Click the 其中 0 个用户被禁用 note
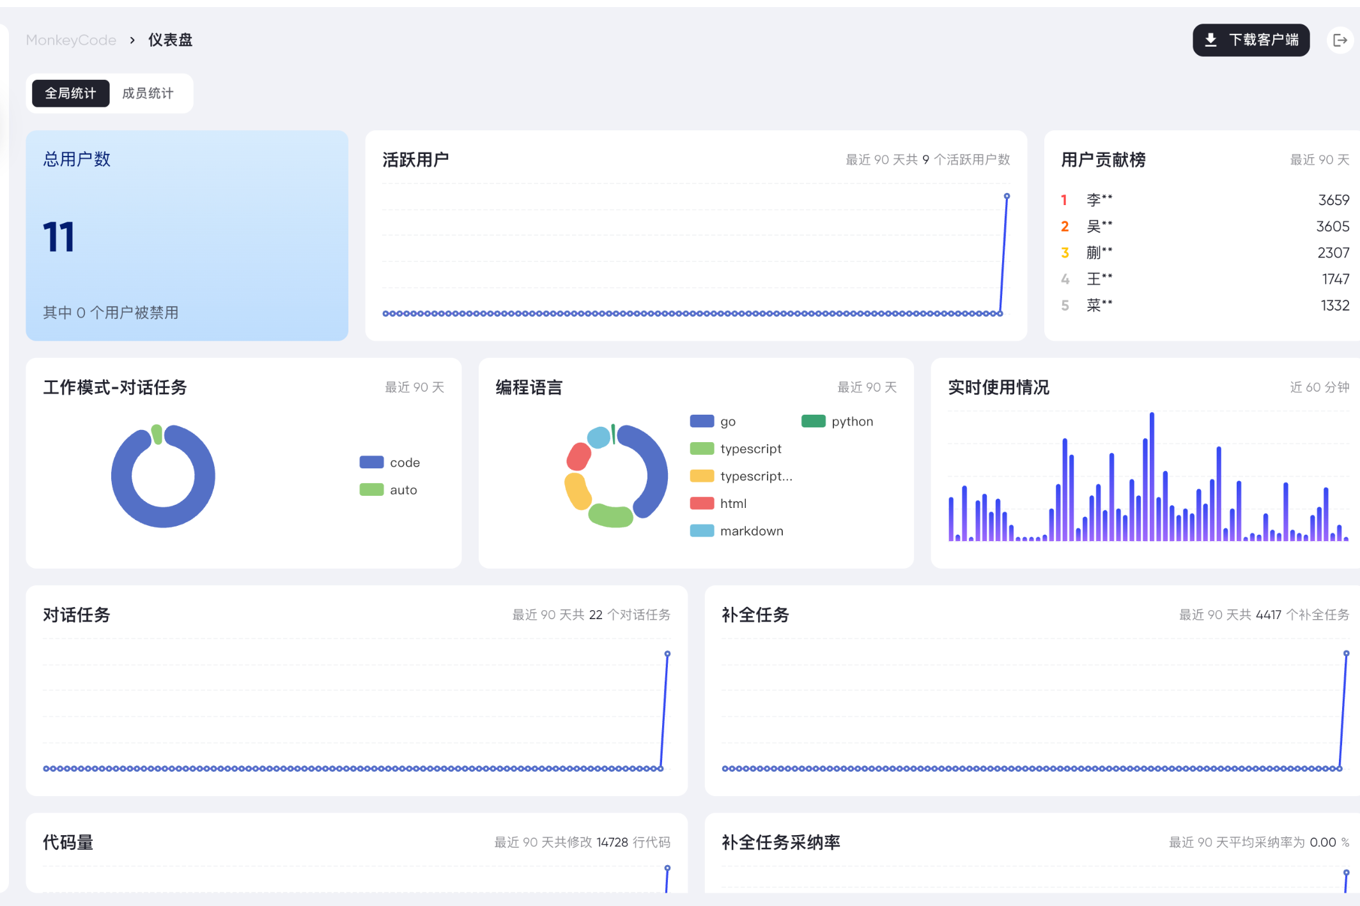 click(111, 312)
